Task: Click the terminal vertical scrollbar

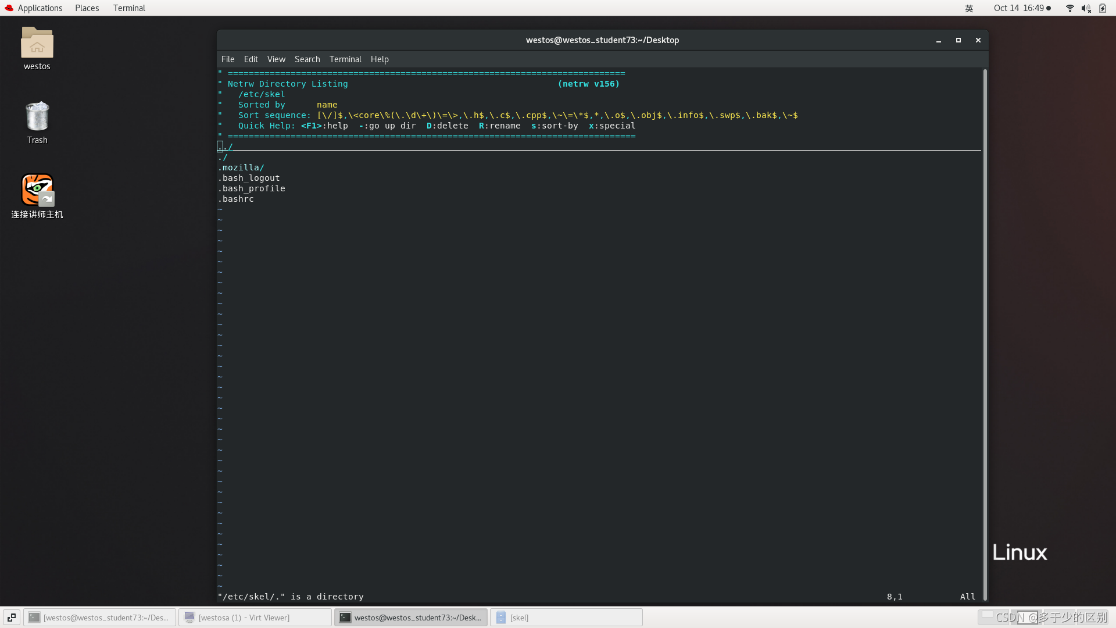Action: click(x=985, y=334)
